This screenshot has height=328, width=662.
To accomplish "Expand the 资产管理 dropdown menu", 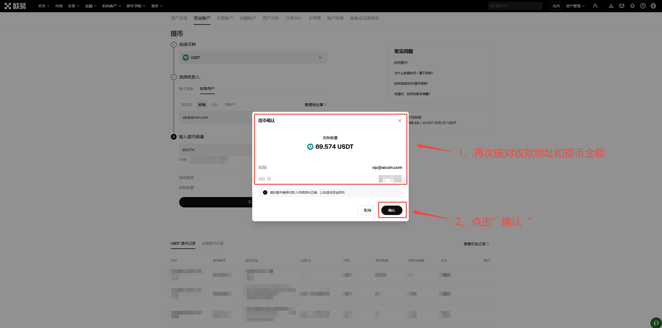I will pos(575,6).
